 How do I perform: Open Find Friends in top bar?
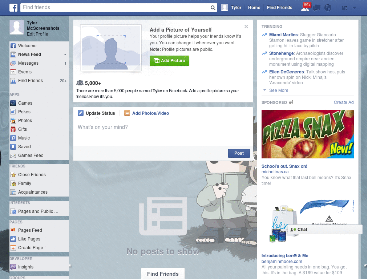pos(279,8)
